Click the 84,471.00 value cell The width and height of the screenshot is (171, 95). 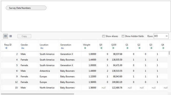(x=117, y=65)
